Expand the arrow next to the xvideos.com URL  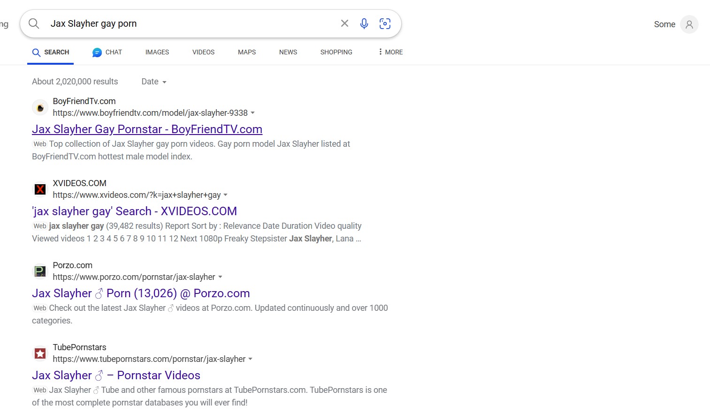pos(226,195)
